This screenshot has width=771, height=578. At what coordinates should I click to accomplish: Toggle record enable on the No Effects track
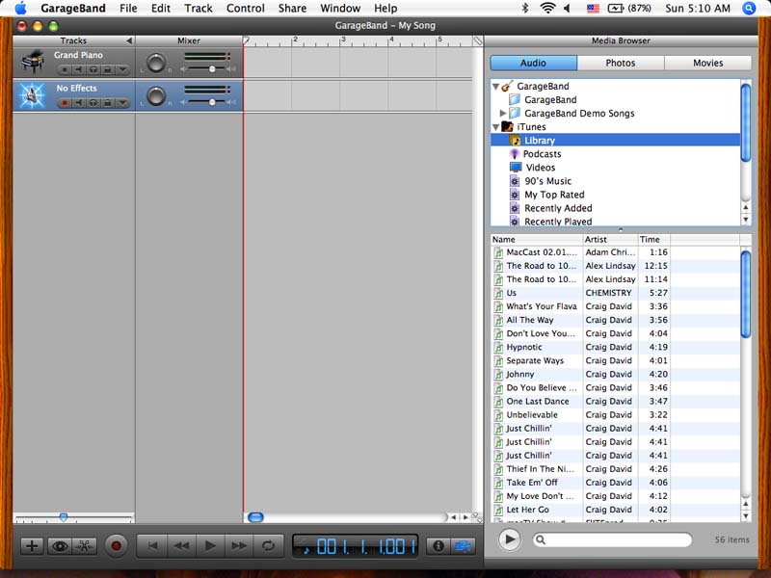[x=64, y=103]
